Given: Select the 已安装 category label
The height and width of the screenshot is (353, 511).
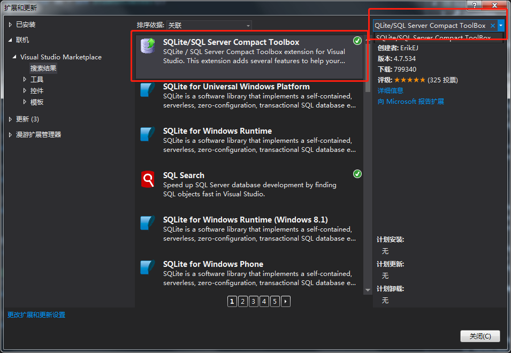Looking at the screenshot, I should (x=26, y=25).
